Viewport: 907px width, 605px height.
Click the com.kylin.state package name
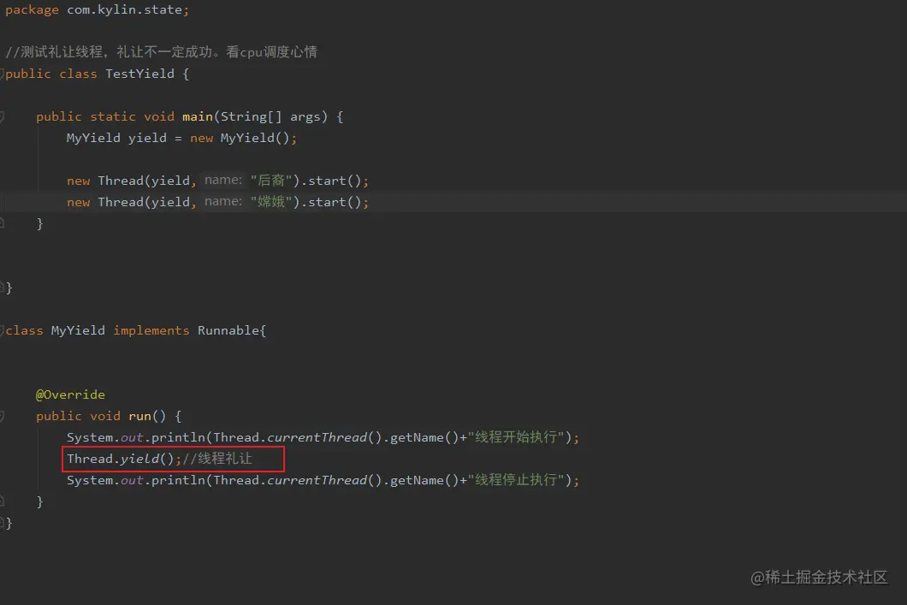(124, 9)
